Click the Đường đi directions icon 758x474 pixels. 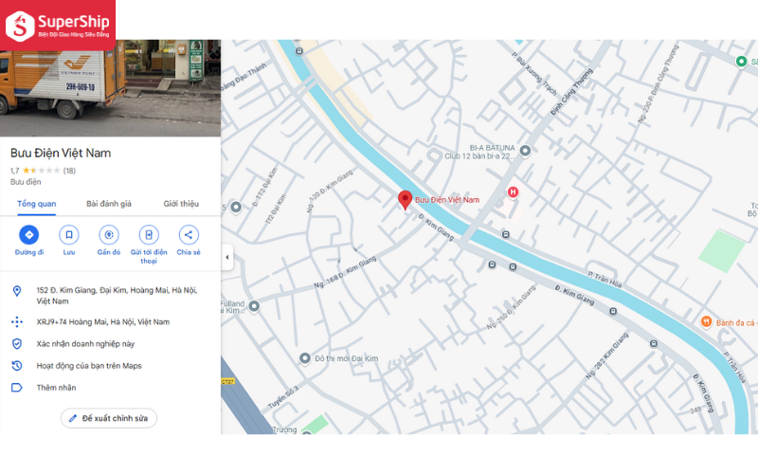click(29, 234)
